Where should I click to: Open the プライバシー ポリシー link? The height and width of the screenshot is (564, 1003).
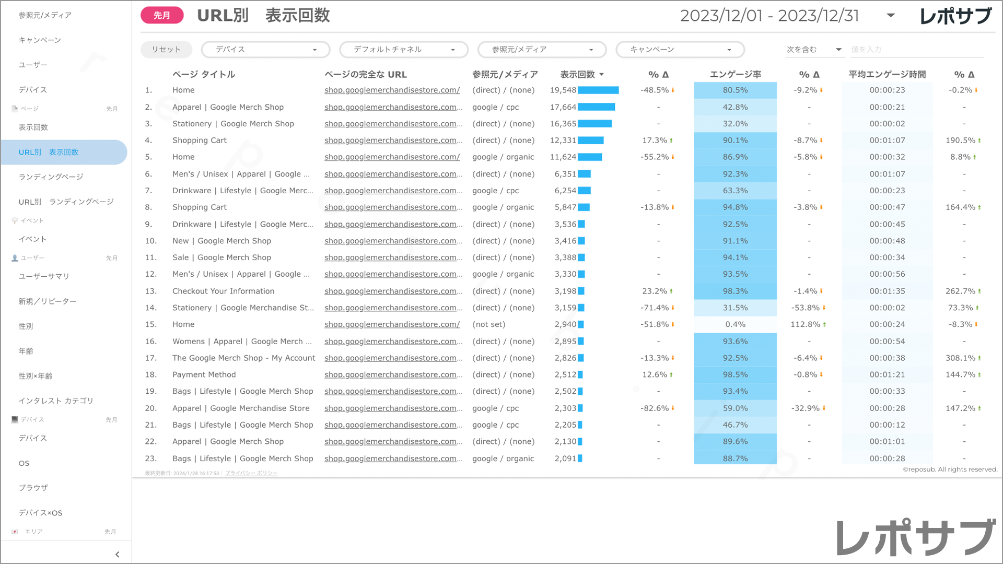click(x=251, y=473)
